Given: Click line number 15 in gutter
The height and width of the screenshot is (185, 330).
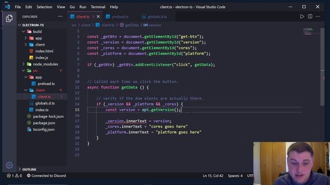Looking at the screenshot, I should point(77,109).
